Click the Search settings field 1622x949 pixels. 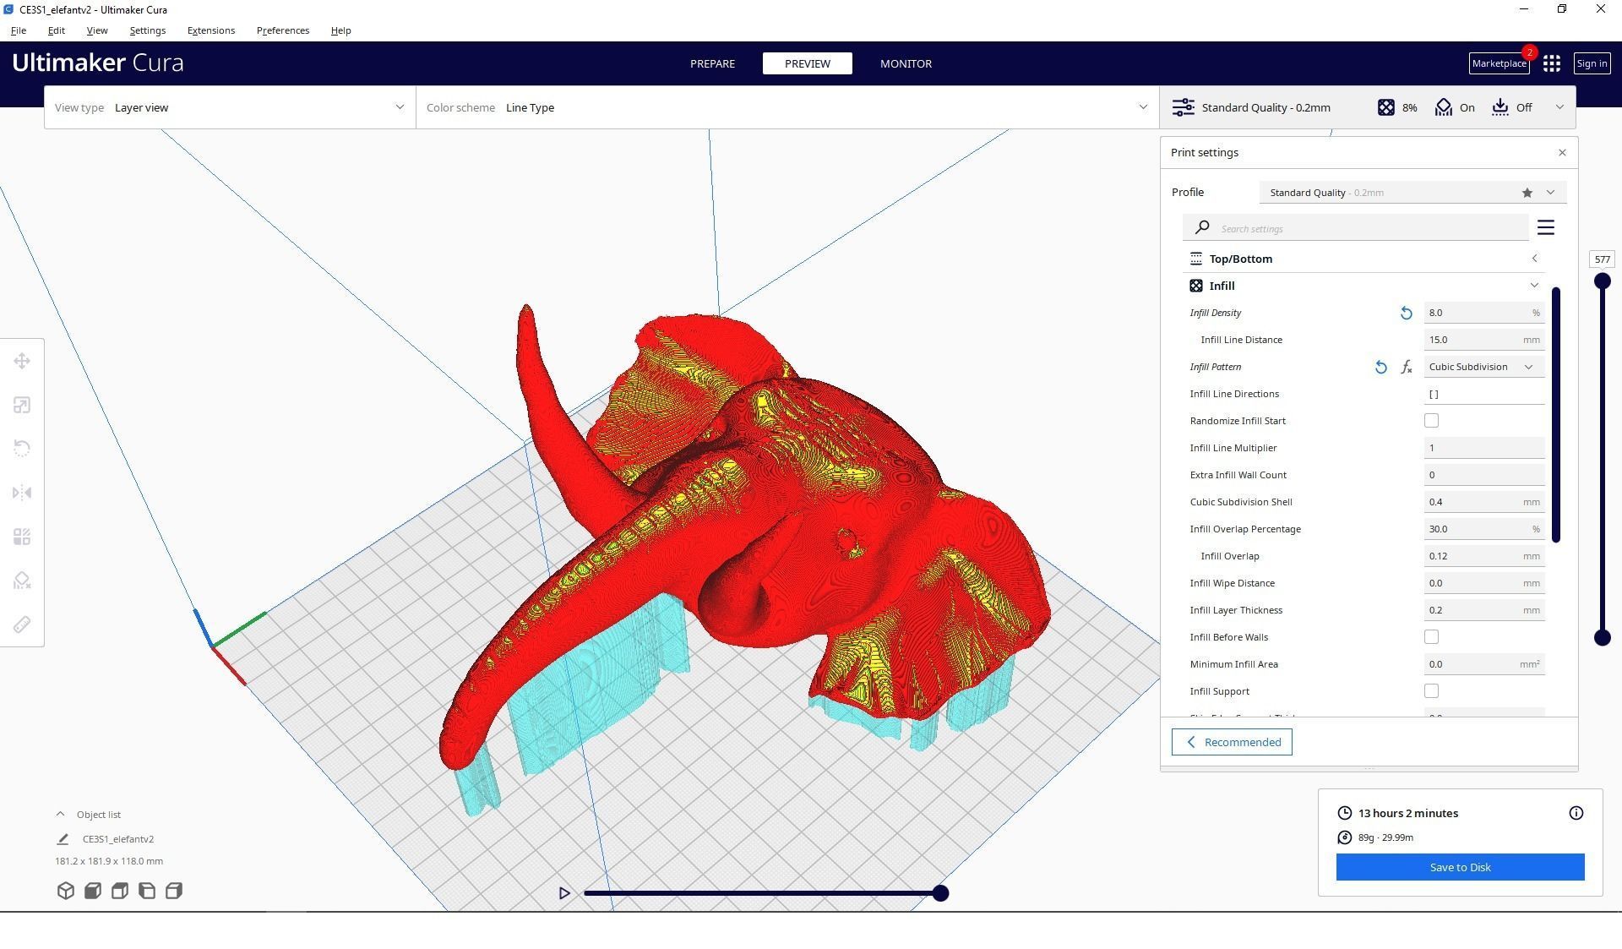tap(1356, 228)
